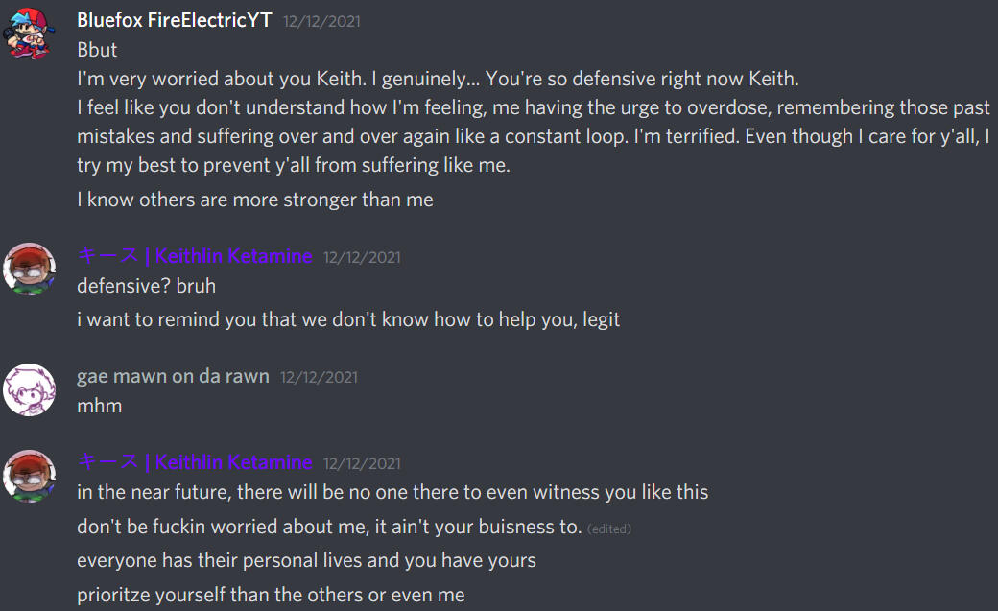Open the Bluefox FireElectricYT username profile

click(x=175, y=20)
